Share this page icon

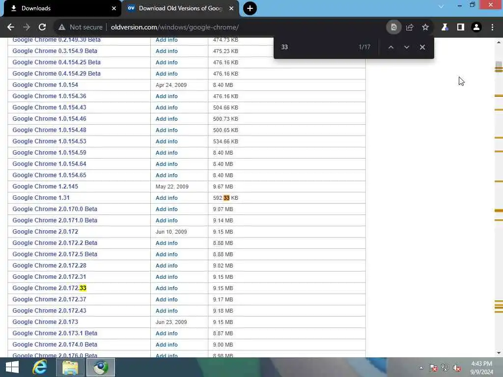point(410,27)
